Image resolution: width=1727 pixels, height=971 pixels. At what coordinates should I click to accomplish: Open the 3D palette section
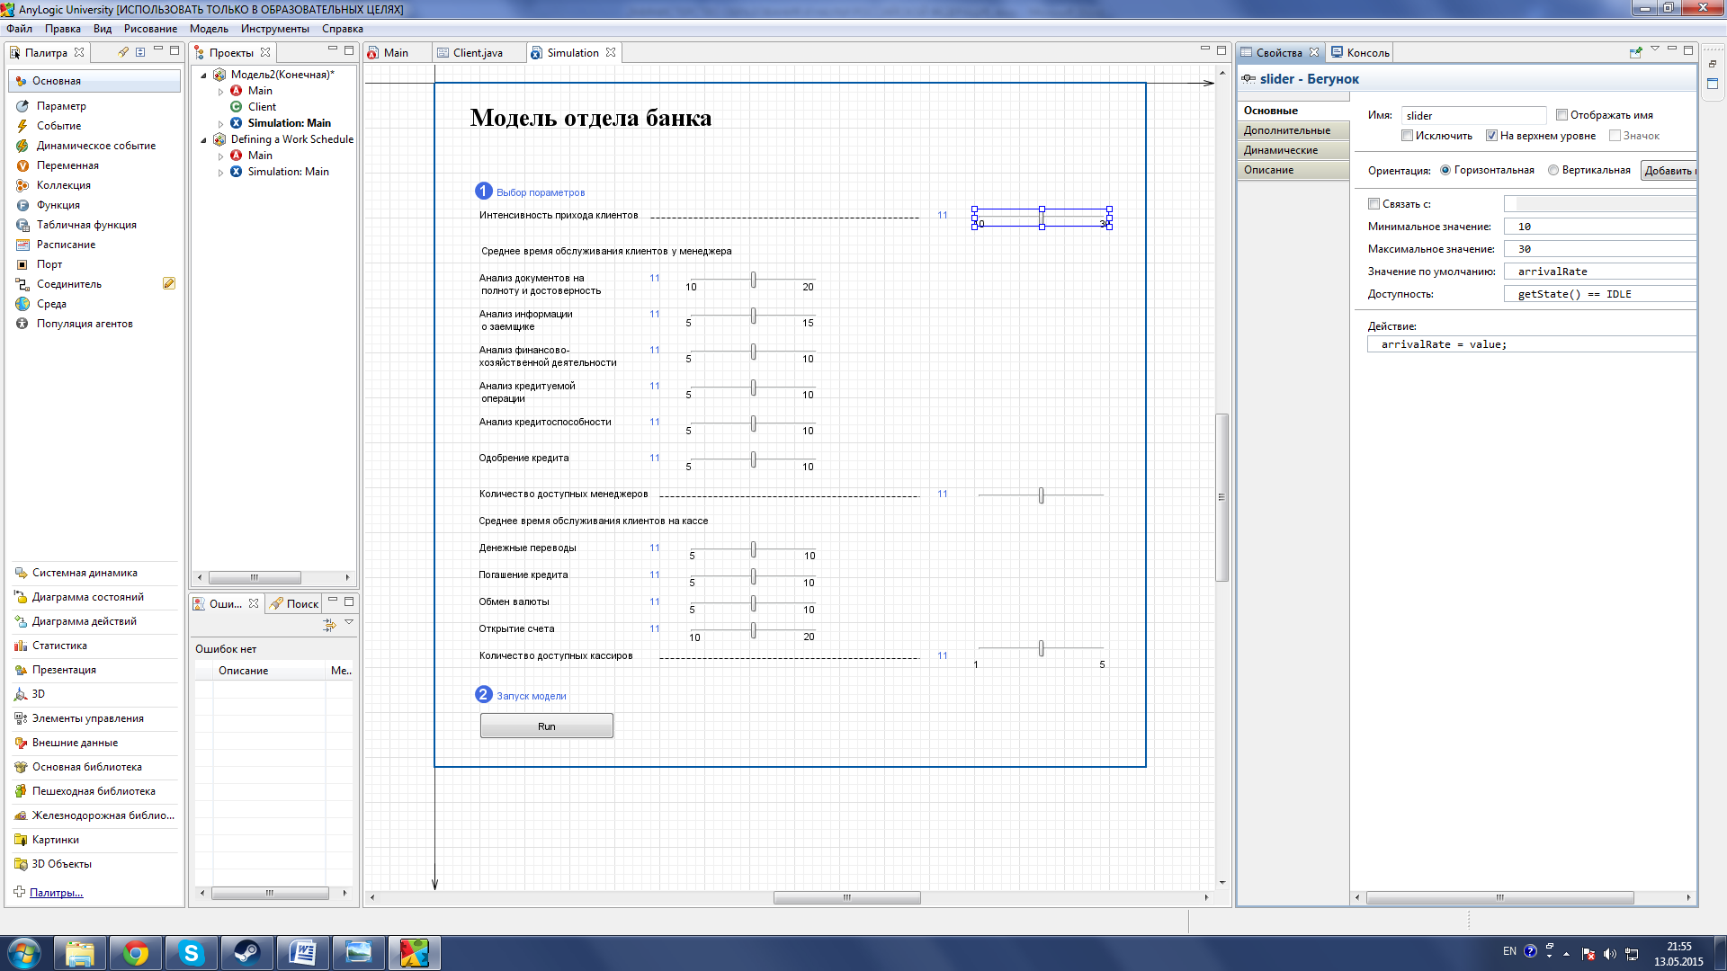(38, 694)
